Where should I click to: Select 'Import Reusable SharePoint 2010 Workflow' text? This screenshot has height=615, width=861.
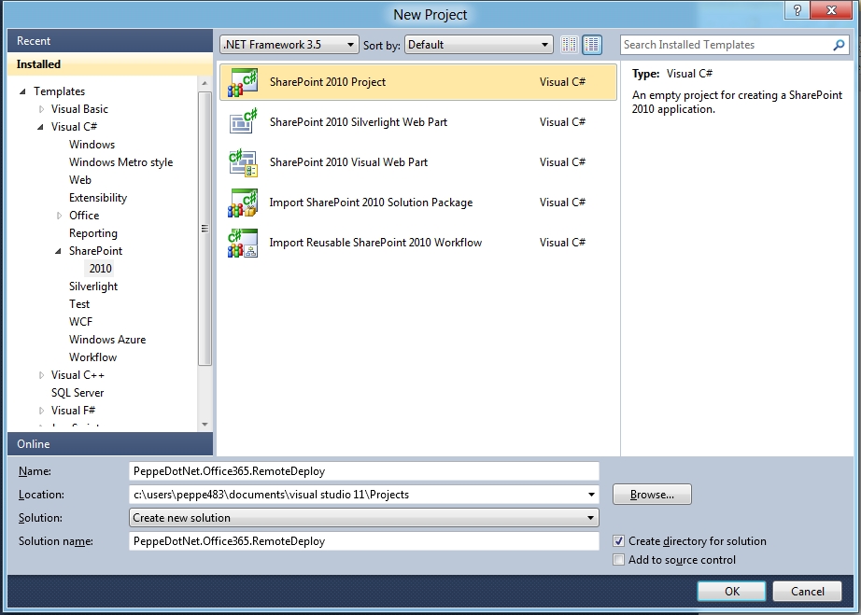click(x=375, y=243)
